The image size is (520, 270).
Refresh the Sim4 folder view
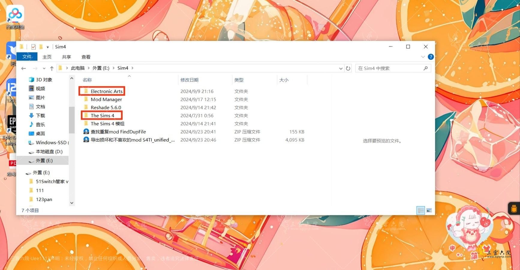click(x=348, y=68)
